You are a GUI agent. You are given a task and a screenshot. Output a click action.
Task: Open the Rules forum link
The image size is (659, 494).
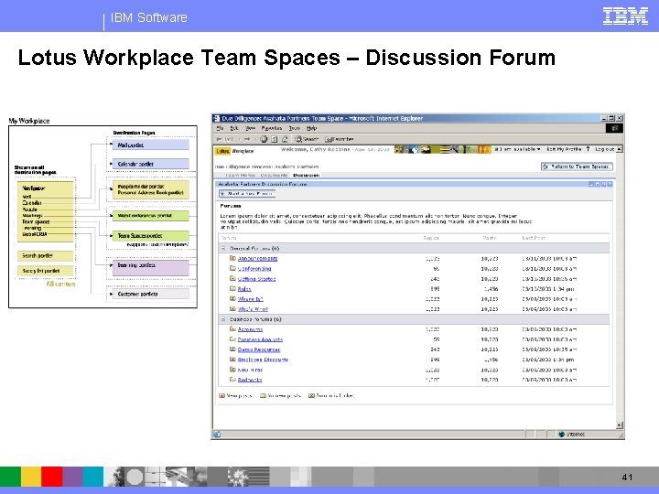244,288
